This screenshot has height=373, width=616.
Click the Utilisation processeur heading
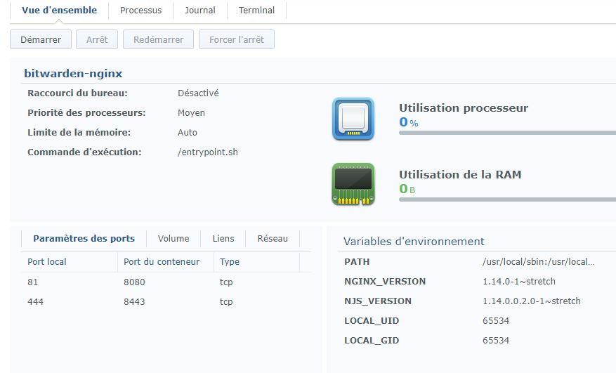tap(464, 108)
